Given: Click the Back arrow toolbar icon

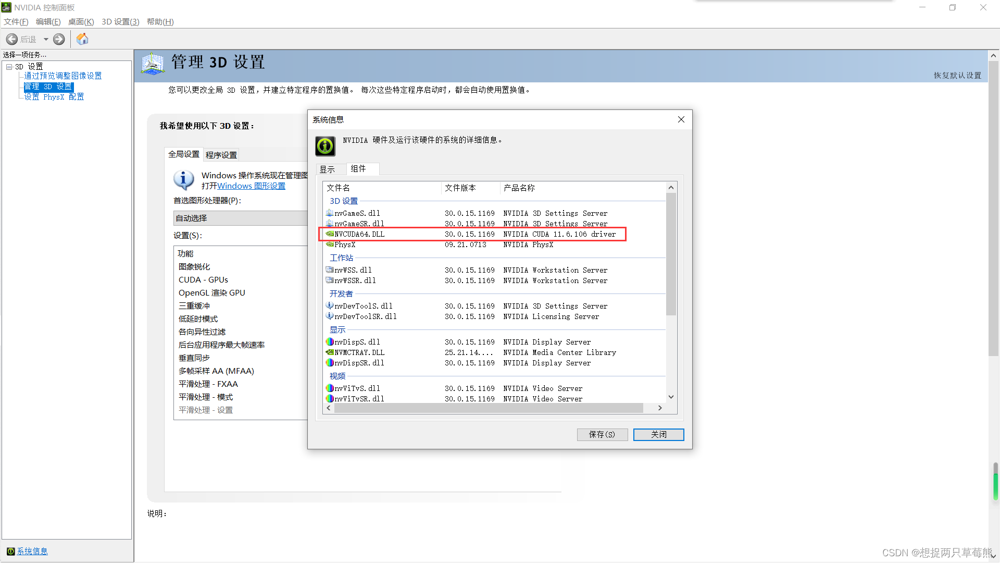Looking at the screenshot, I should pyautogui.click(x=11, y=39).
